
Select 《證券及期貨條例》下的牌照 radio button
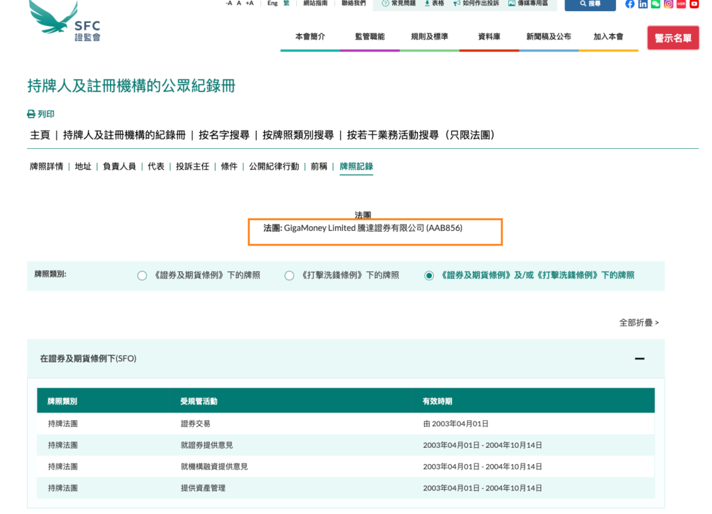[x=142, y=275]
